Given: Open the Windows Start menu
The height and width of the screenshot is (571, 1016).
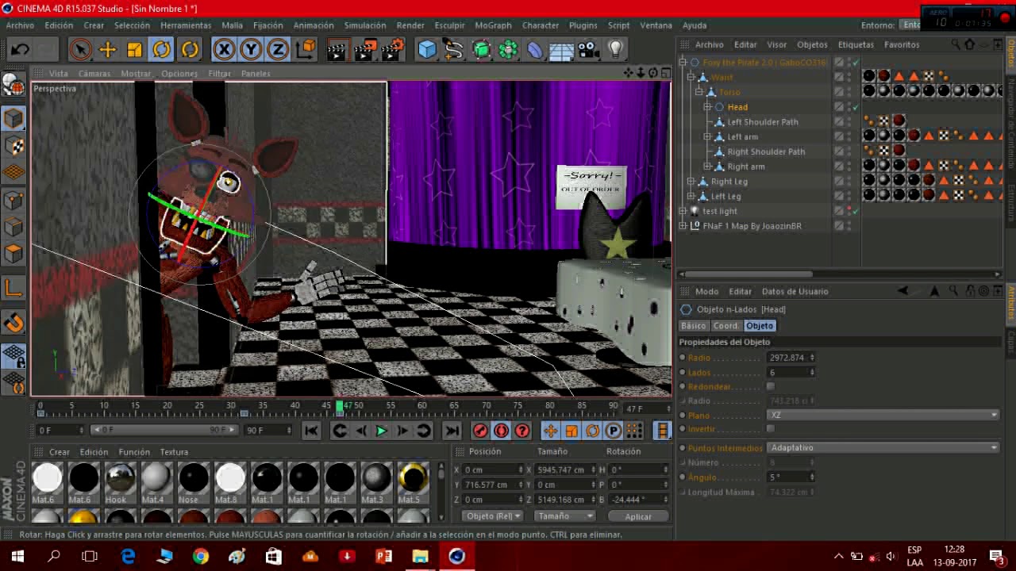Looking at the screenshot, I should [x=17, y=557].
